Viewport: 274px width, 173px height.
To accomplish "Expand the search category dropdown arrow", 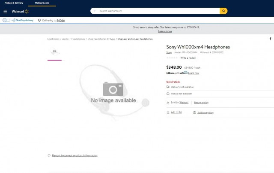I will point(95,11).
